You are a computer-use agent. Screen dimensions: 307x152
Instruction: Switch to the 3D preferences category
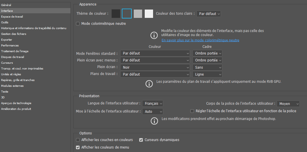pos(35,97)
